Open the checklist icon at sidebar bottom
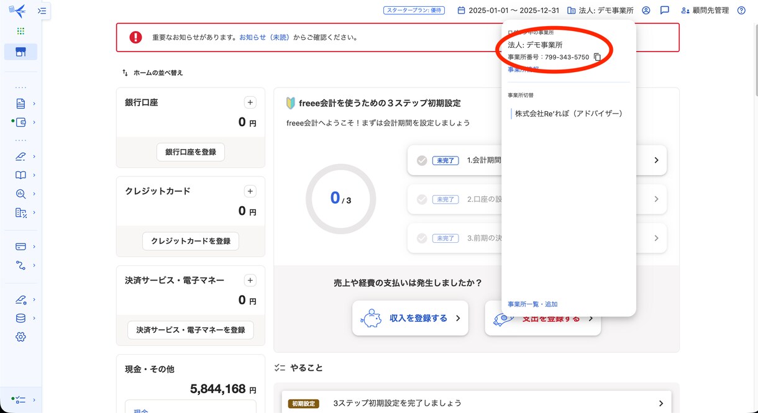This screenshot has height=413, width=758. (21, 400)
